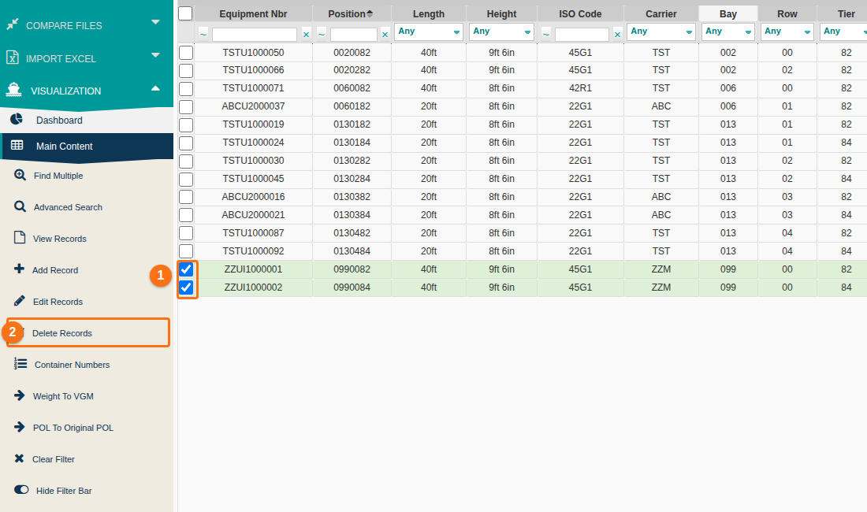
Task: Open the Delete Records menu item
Action: pyautogui.click(x=88, y=332)
